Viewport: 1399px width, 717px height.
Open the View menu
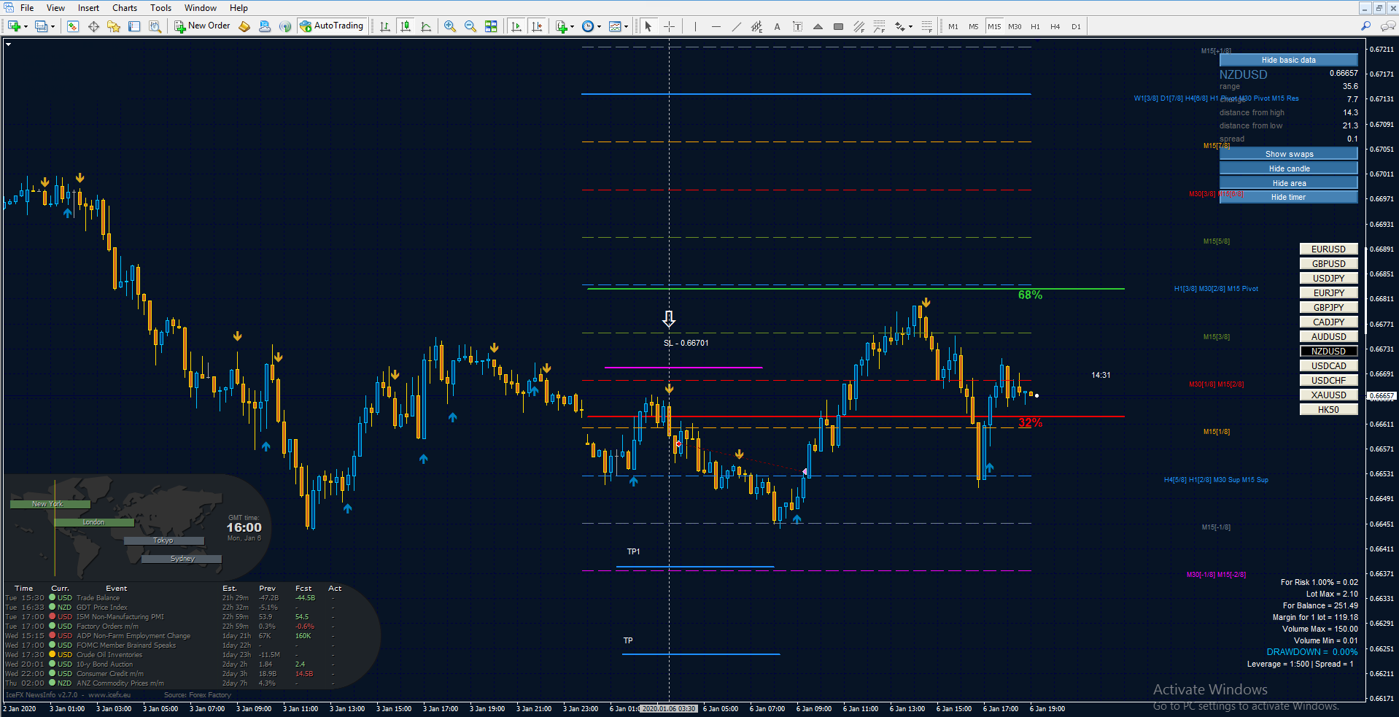[55, 8]
